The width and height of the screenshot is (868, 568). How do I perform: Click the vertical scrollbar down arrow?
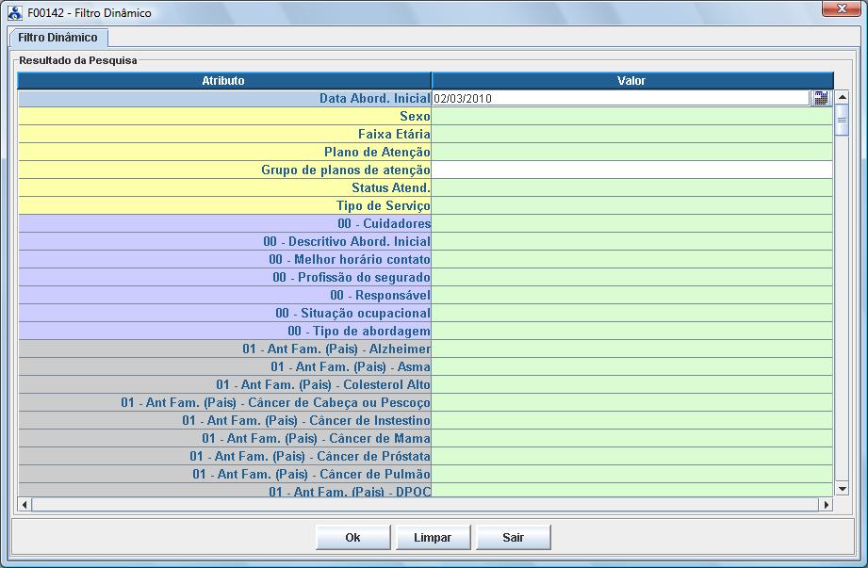pyautogui.click(x=842, y=489)
